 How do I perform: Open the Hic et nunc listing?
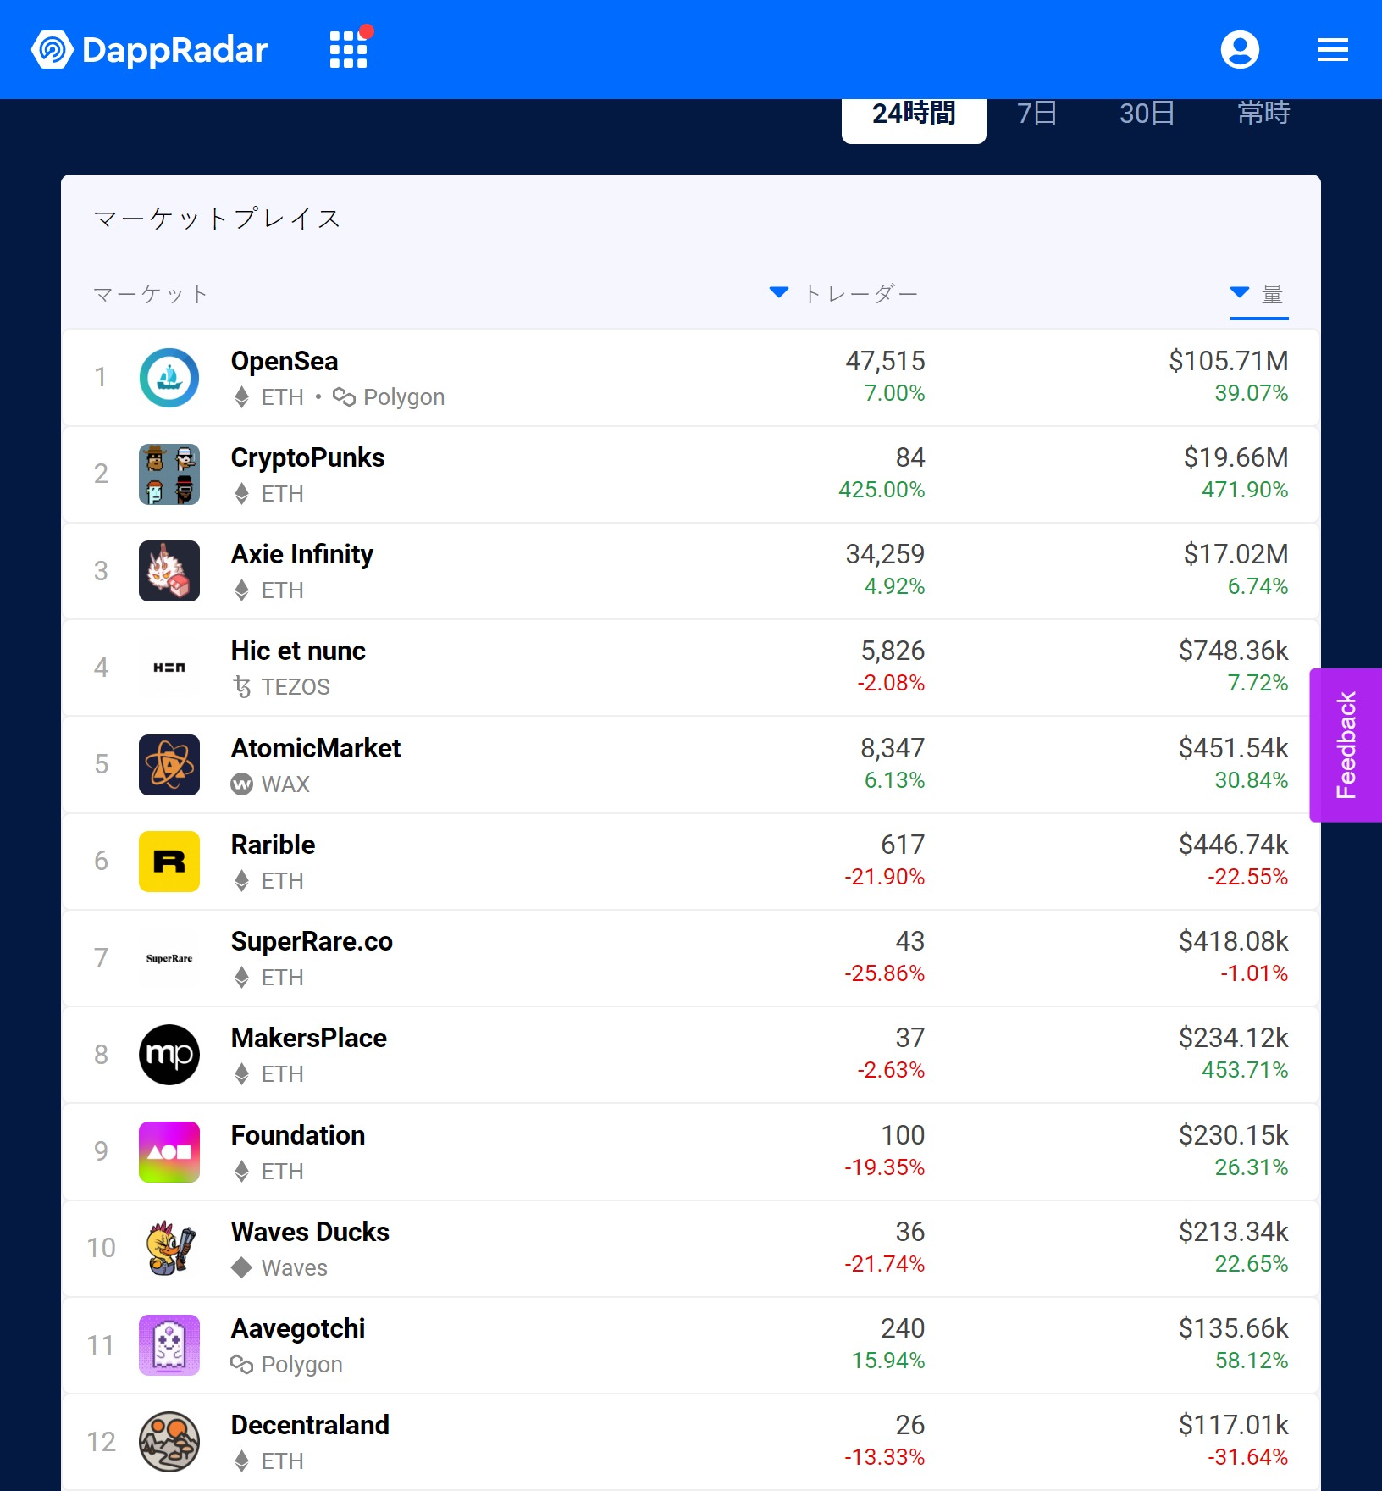coord(298,651)
